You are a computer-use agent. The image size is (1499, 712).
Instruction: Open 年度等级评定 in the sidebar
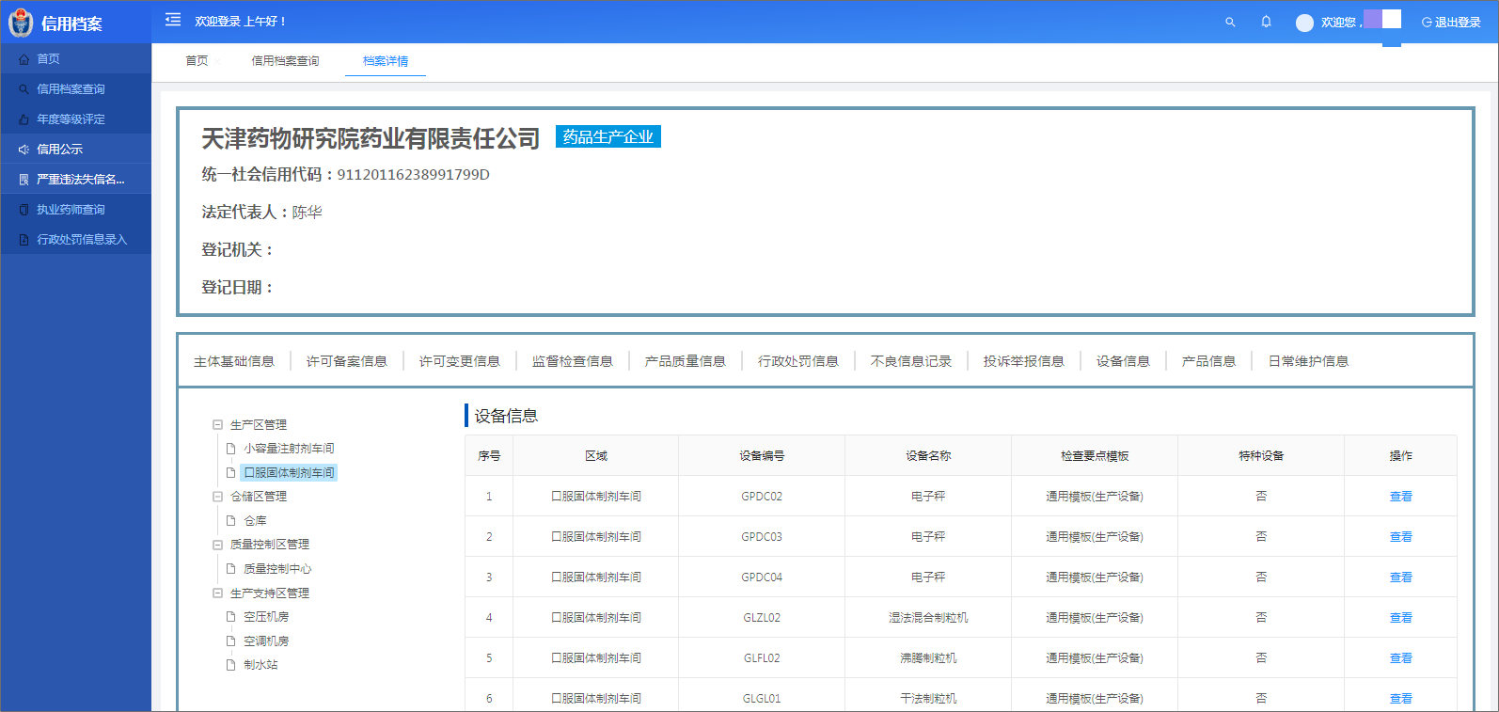point(71,119)
